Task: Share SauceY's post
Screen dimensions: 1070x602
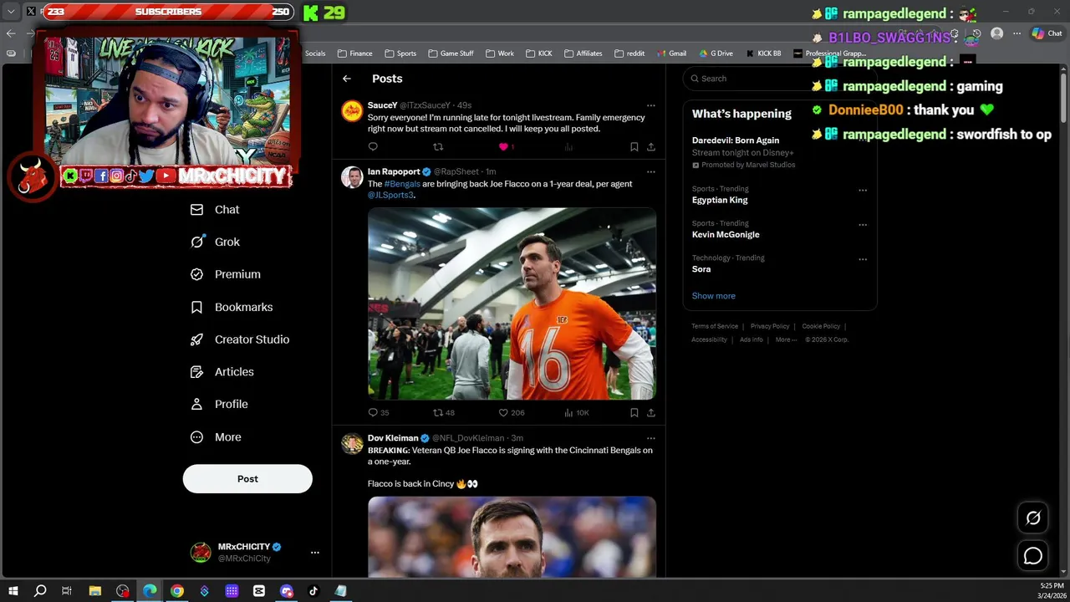Action: click(651, 147)
